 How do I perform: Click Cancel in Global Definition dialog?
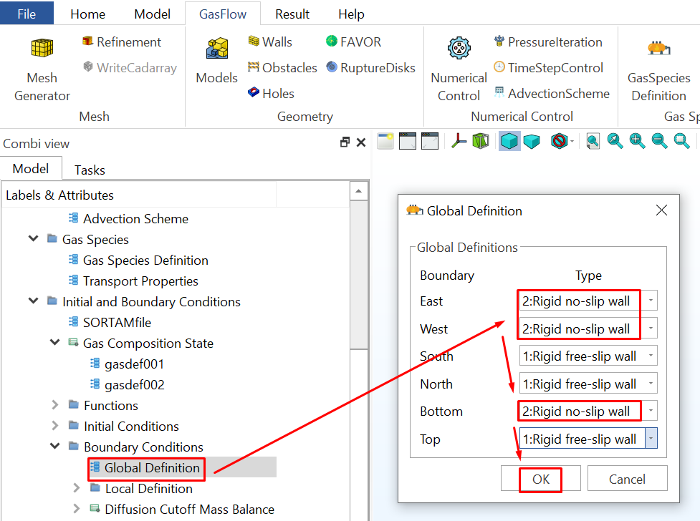click(x=627, y=479)
